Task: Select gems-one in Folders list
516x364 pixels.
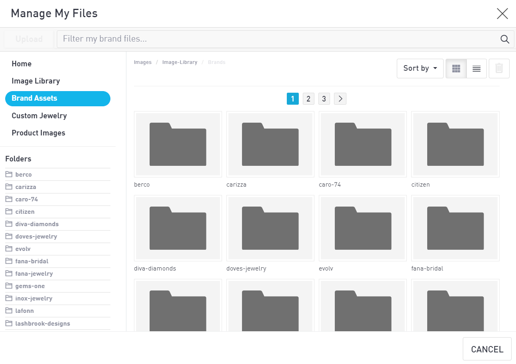Action: click(x=30, y=286)
